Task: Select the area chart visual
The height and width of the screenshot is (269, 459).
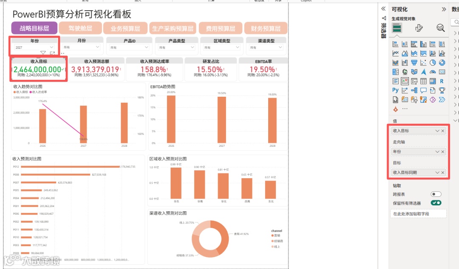Action: coord(405,53)
